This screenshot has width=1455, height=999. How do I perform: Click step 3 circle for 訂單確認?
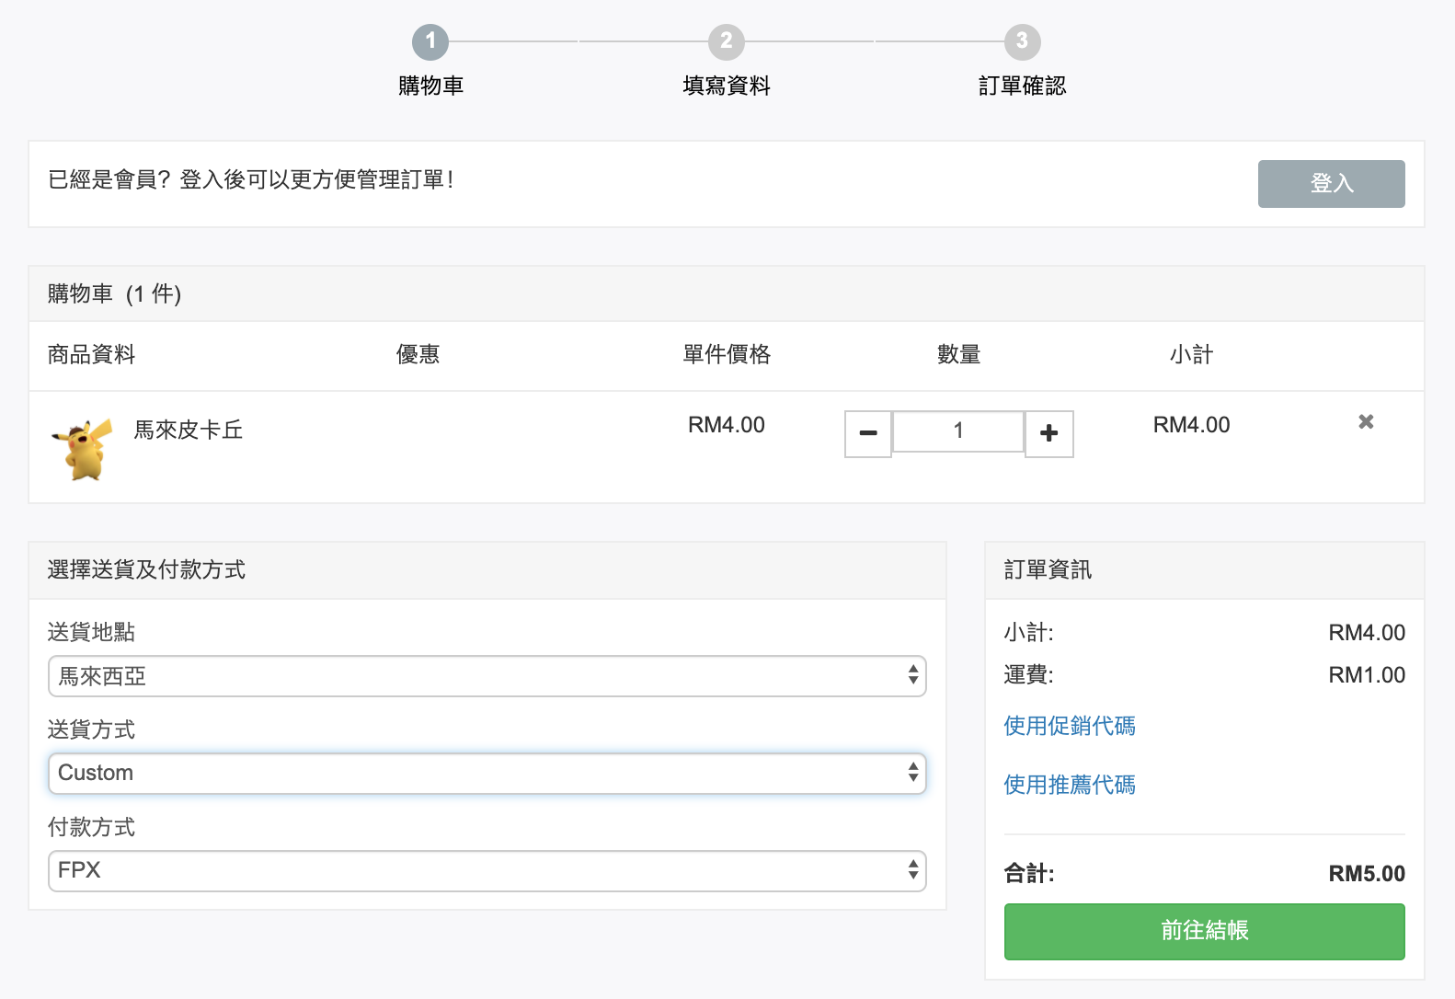pos(1022,41)
